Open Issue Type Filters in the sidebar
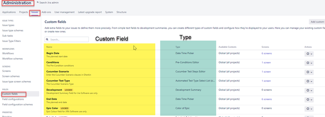This screenshot has height=117, width=325. pyautogui.click(x=11, y=41)
